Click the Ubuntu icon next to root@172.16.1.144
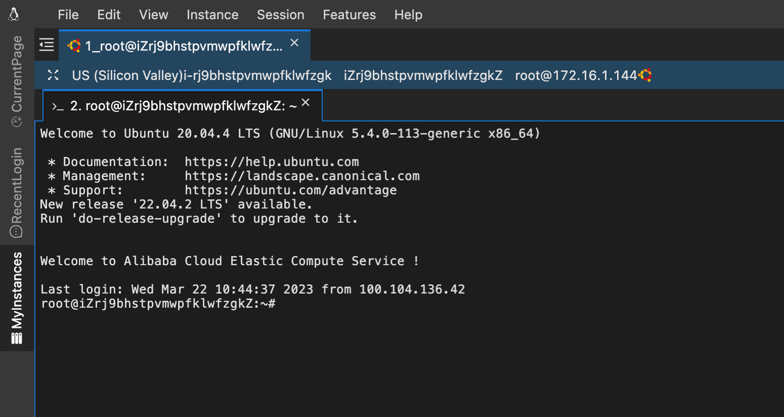Image resolution: width=784 pixels, height=417 pixels. coord(645,75)
